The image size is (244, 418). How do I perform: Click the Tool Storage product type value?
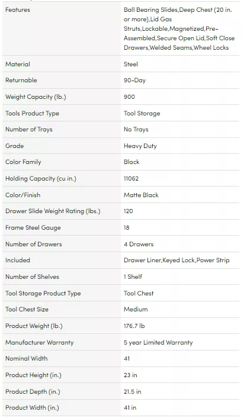pyautogui.click(x=142, y=113)
